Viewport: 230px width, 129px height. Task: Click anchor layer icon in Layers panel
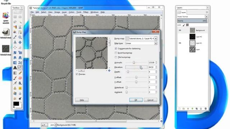pyautogui.click(x=201, y=109)
